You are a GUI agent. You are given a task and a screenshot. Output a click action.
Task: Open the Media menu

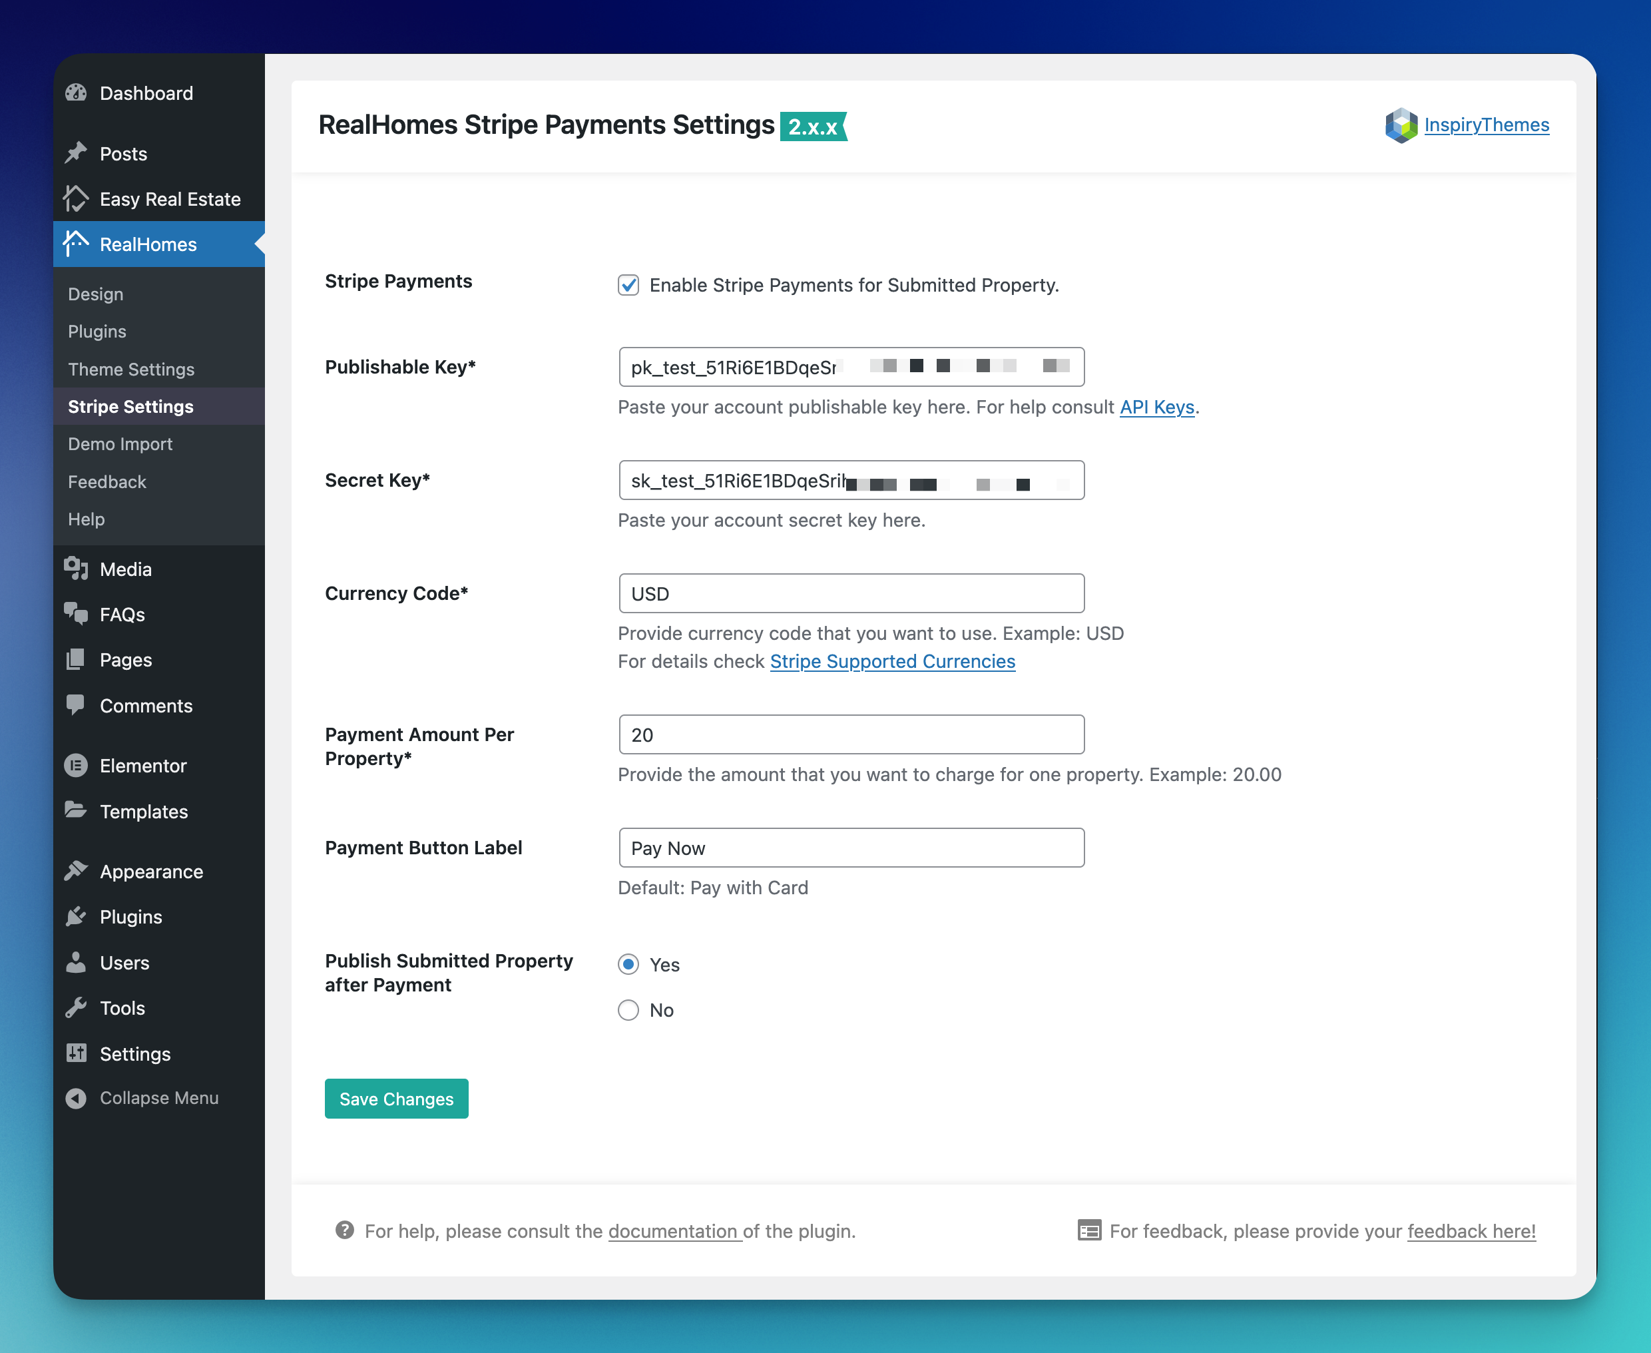click(x=159, y=569)
